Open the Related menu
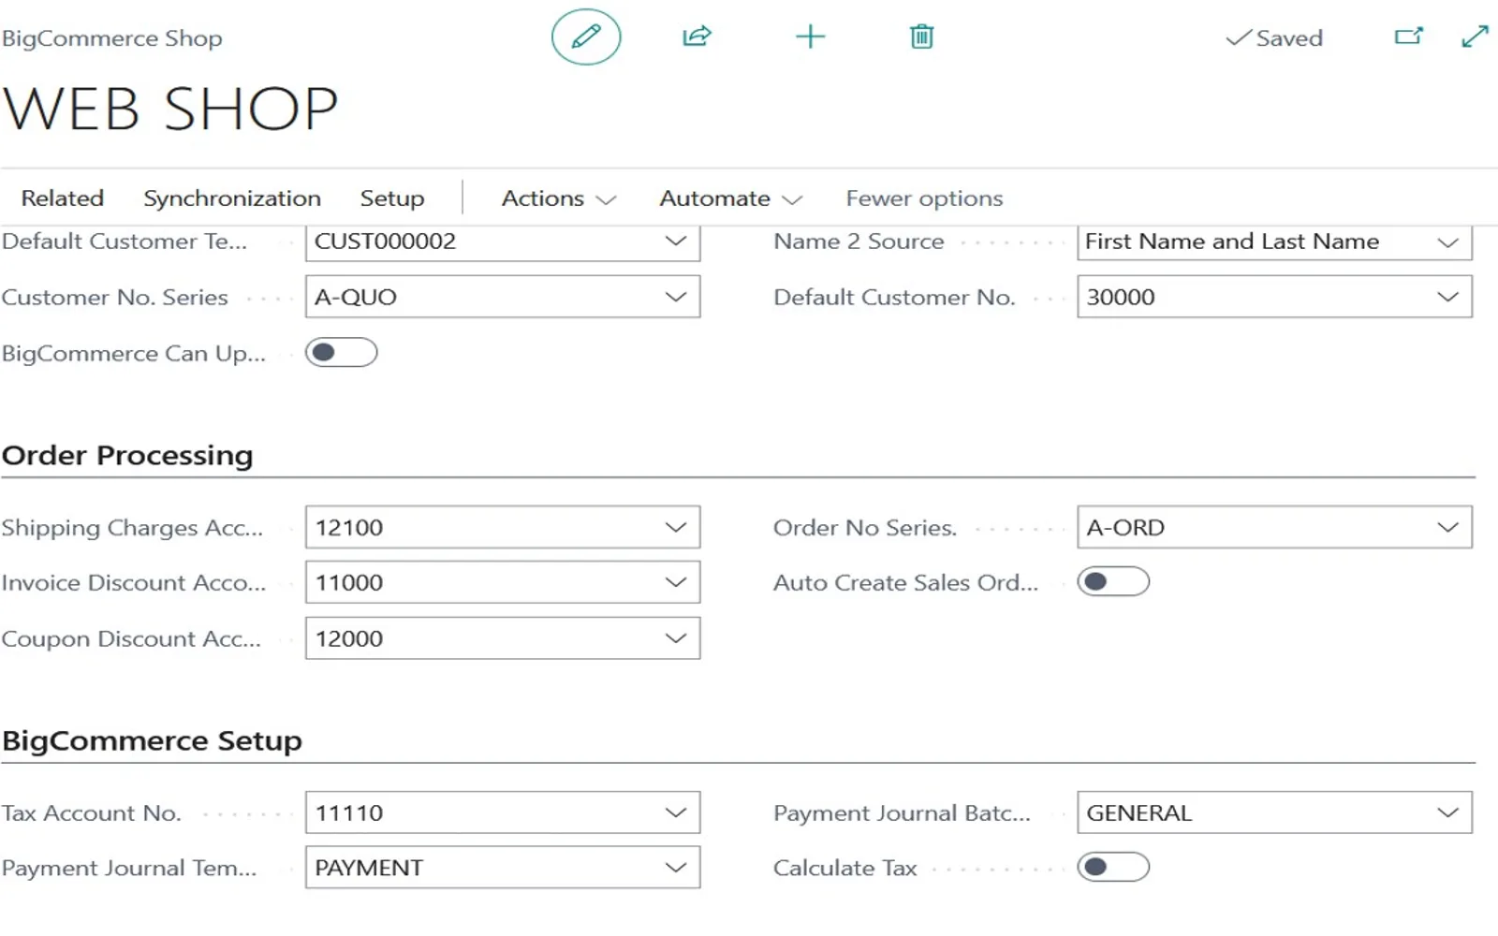 pos(63,198)
